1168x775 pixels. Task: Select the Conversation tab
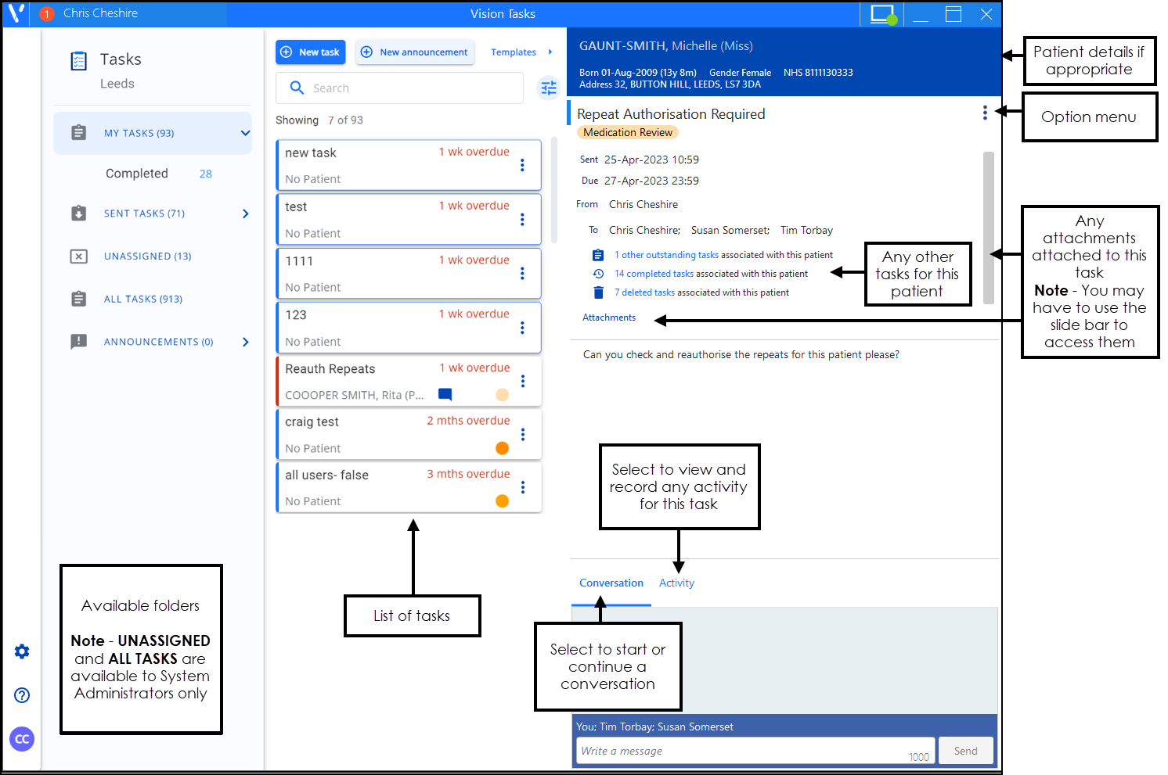tap(611, 583)
